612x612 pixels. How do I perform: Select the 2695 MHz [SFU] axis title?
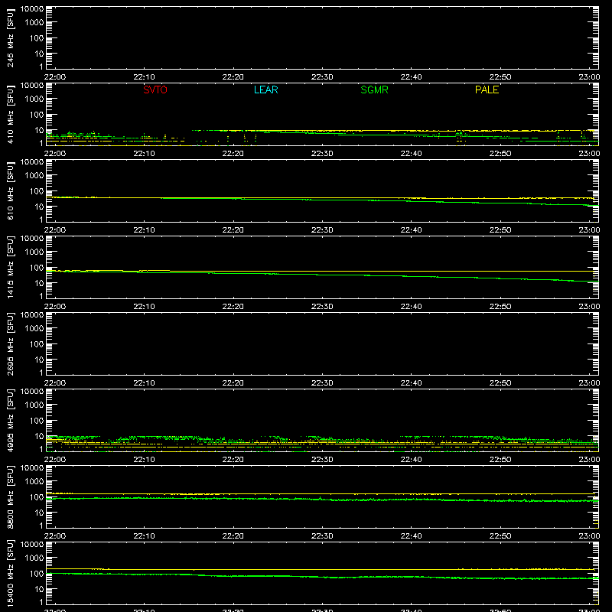pos(10,343)
